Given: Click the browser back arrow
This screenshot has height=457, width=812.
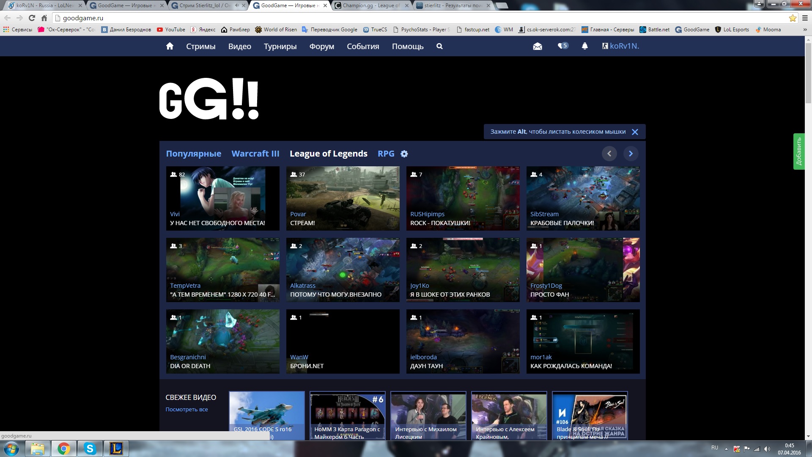Looking at the screenshot, I should click(x=7, y=18).
